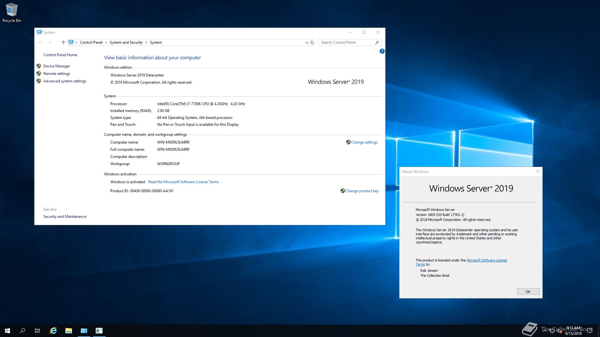Image resolution: width=600 pixels, height=337 pixels.
Task: Click Computer name value WIN-MS09U3L64RR
Action: coord(173,142)
